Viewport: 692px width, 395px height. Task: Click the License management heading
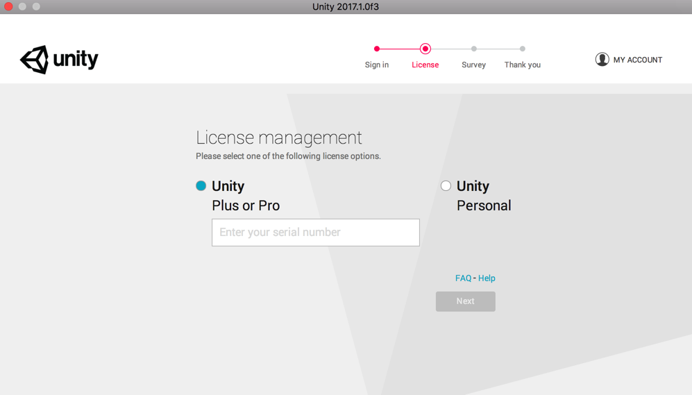pyautogui.click(x=279, y=137)
